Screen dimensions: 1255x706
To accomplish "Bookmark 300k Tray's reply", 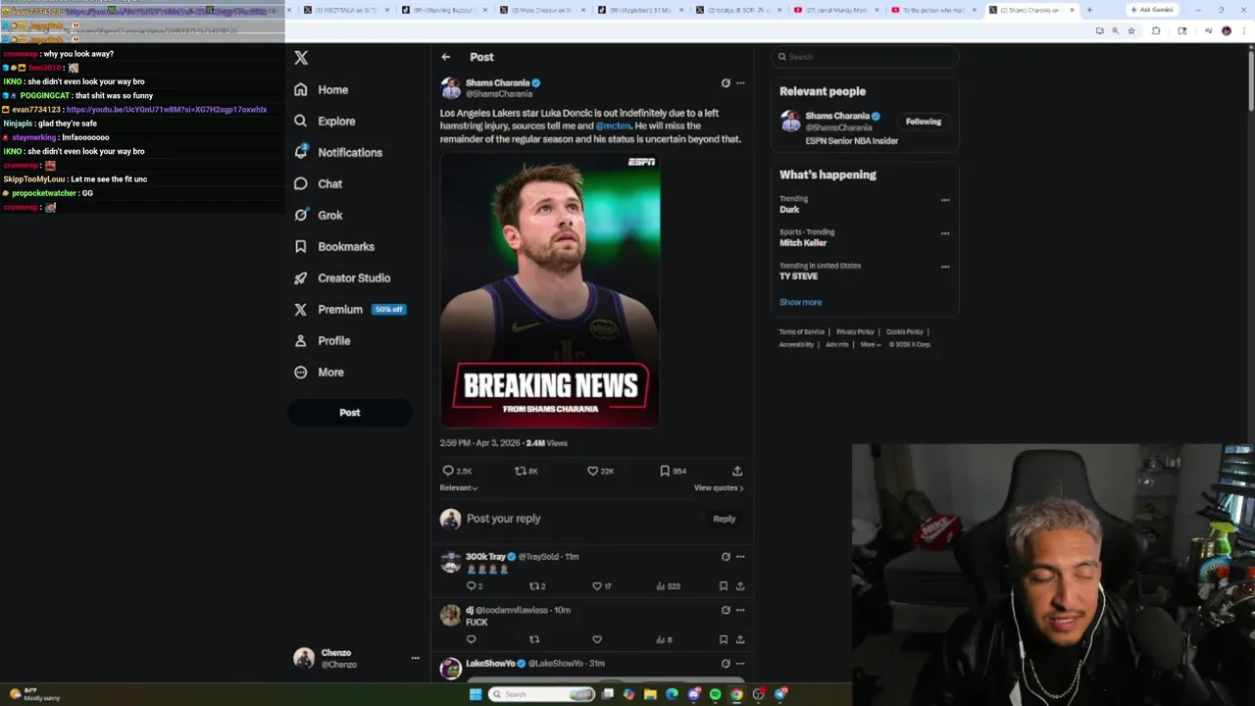I will (x=724, y=586).
